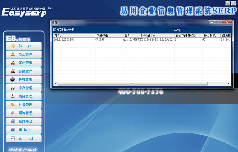Viewport: 238px width, 152px height.
Task: Click the 棋牌室 consumption item cell
Action: click(109, 39)
